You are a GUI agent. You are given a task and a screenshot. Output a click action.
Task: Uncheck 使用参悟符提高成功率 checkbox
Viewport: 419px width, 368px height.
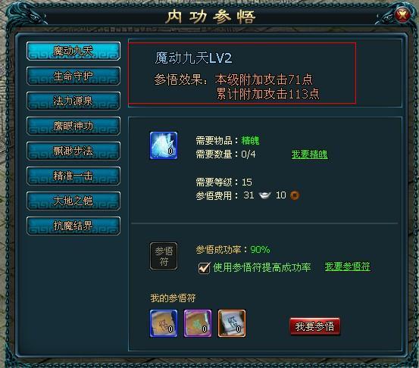pos(204,267)
